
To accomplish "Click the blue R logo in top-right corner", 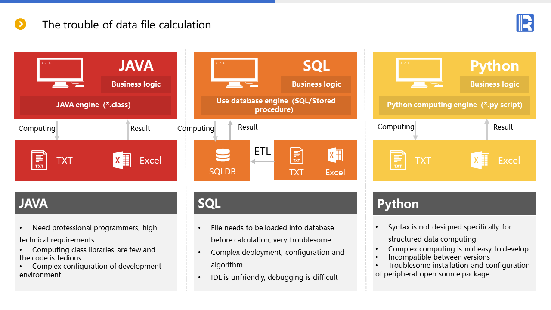I will [525, 23].
